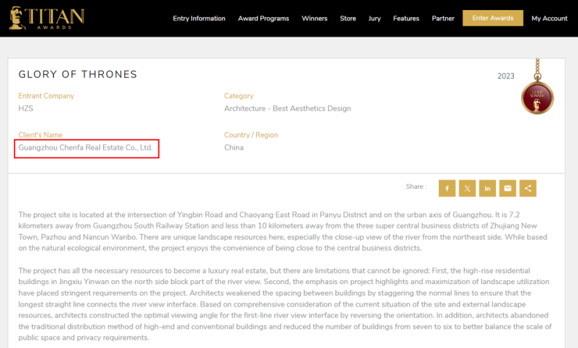
Task: Share the entry on Facebook
Action: pos(447,188)
